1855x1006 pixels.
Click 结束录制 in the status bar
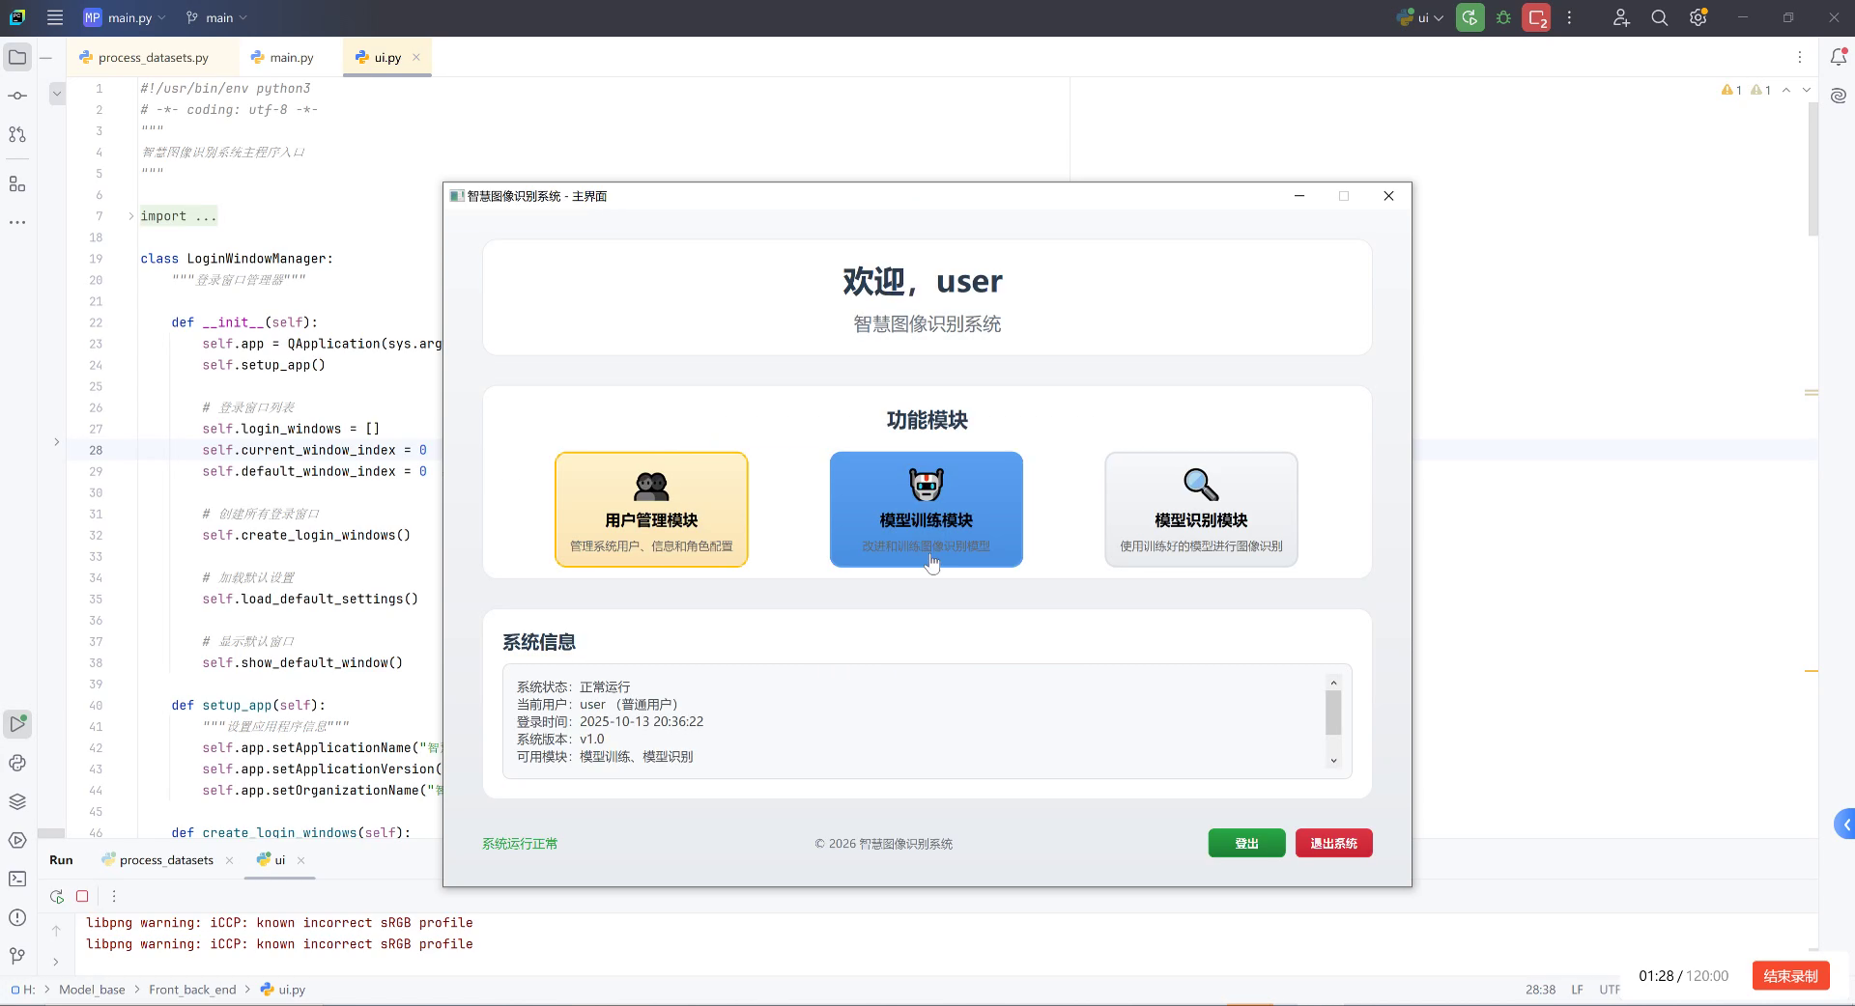(x=1789, y=976)
